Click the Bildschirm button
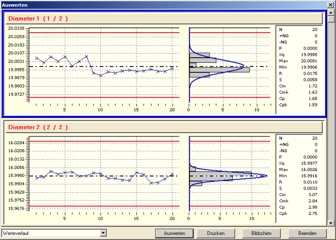336x240 pixels. (261, 233)
